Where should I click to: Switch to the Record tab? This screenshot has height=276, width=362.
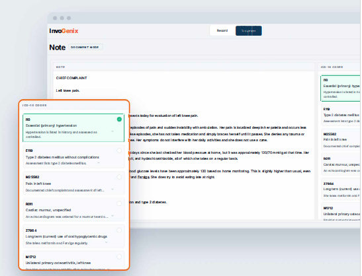pos(222,30)
